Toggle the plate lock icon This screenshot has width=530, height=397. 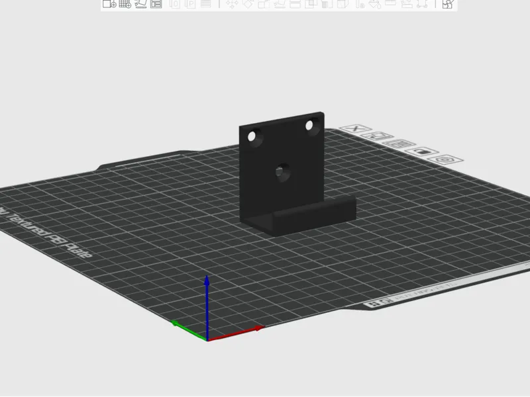[x=421, y=152]
